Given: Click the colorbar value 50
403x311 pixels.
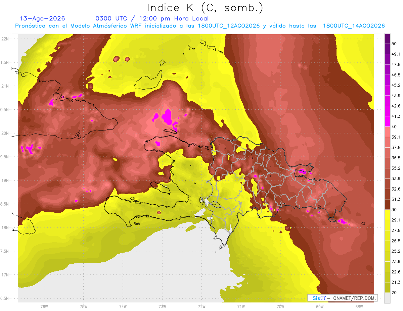Looking at the screenshot, I should point(394,44).
